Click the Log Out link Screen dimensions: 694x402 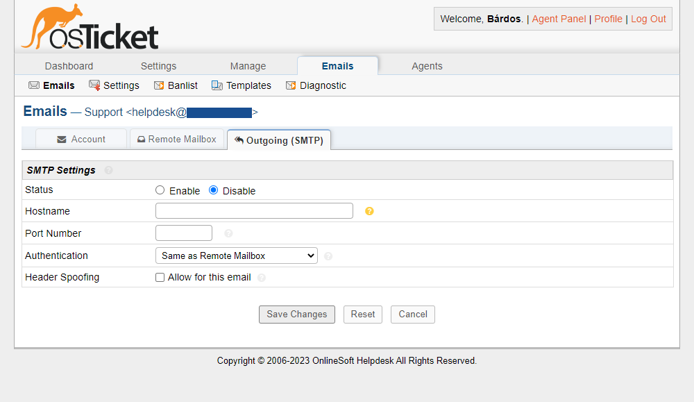pyautogui.click(x=648, y=19)
